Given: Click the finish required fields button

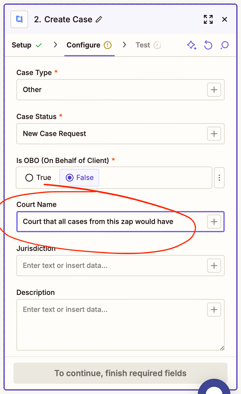Looking at the screenshot, I should [120, 373].
